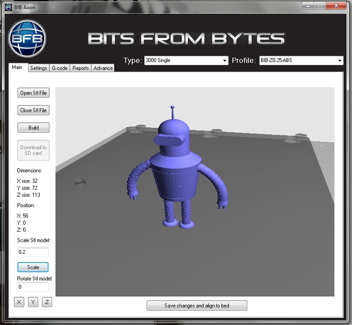Open the G-code tab
Viewport: 352px width, 325px height.
coord(60,68)
